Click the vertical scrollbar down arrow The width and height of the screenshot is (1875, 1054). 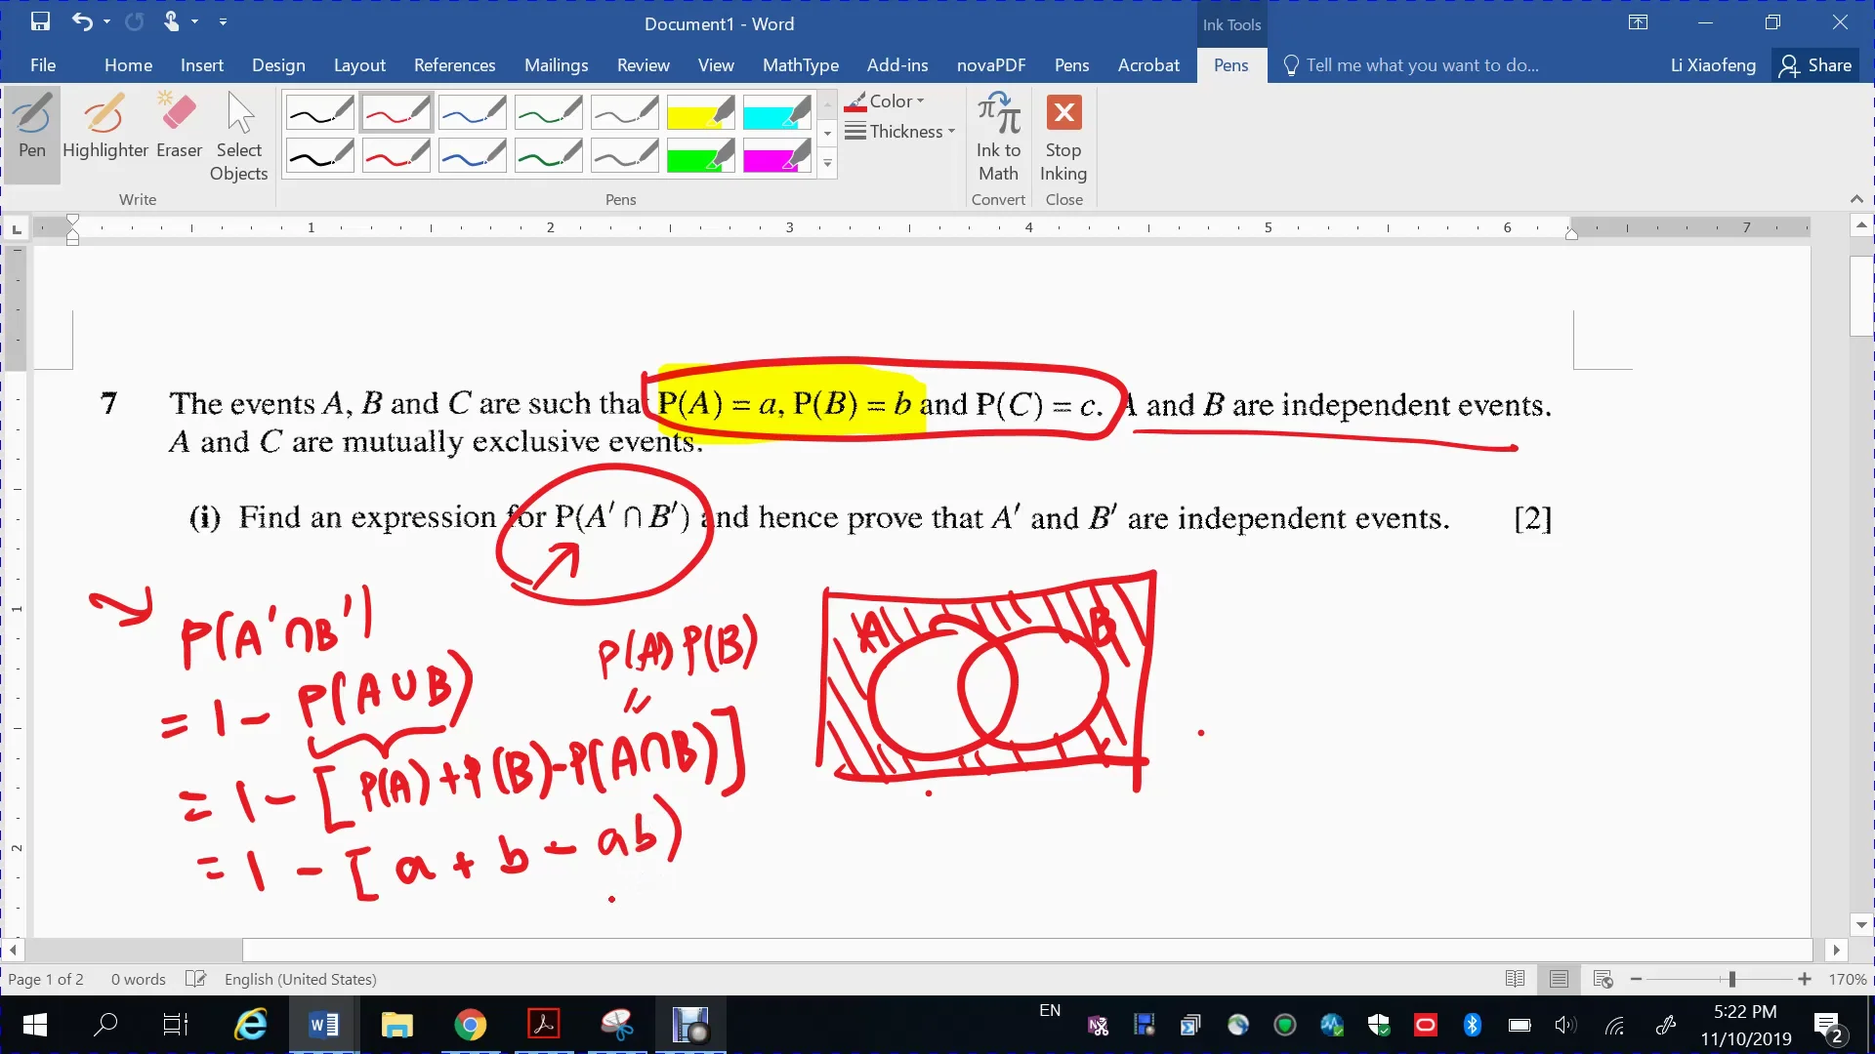pyautogui.click(x=1861, y=924)
